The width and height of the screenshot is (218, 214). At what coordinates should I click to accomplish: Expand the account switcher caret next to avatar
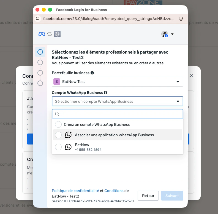(x=172, y=34)
